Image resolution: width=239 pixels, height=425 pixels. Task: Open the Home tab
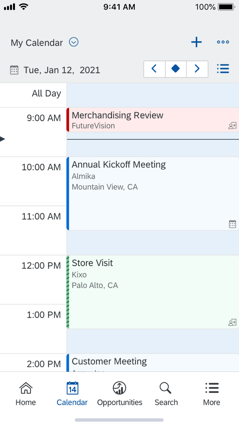point(26,394)
